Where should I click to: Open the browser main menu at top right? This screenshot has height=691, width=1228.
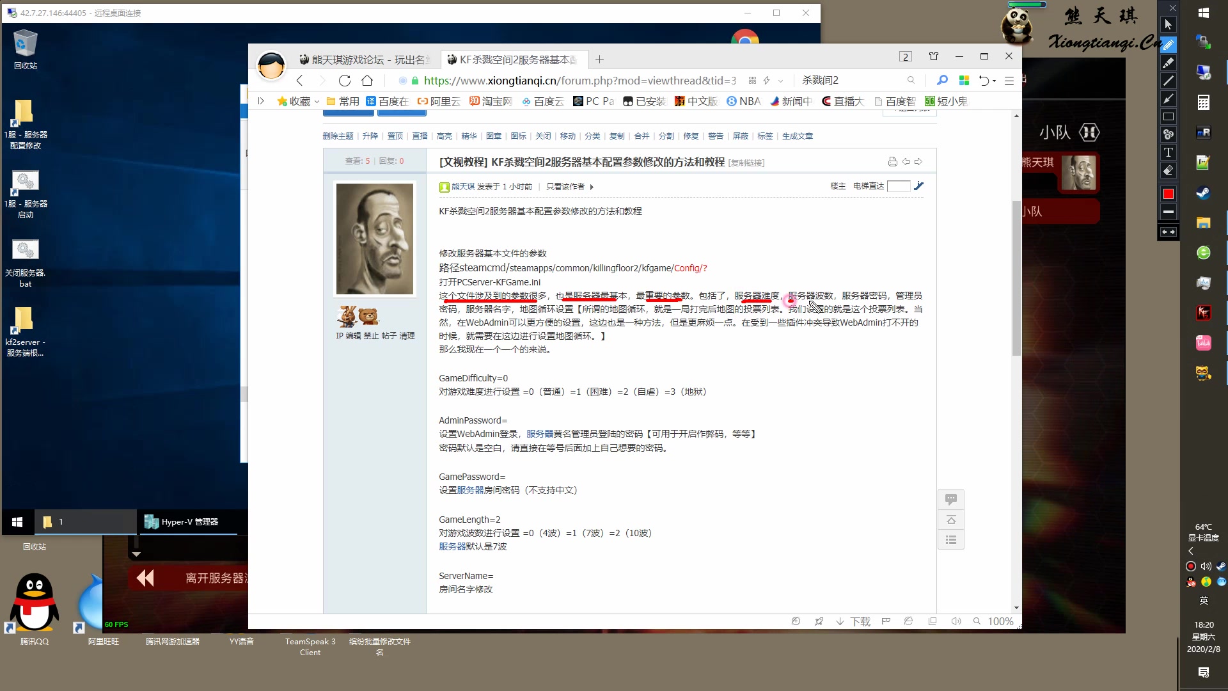tap(1009, 81)
